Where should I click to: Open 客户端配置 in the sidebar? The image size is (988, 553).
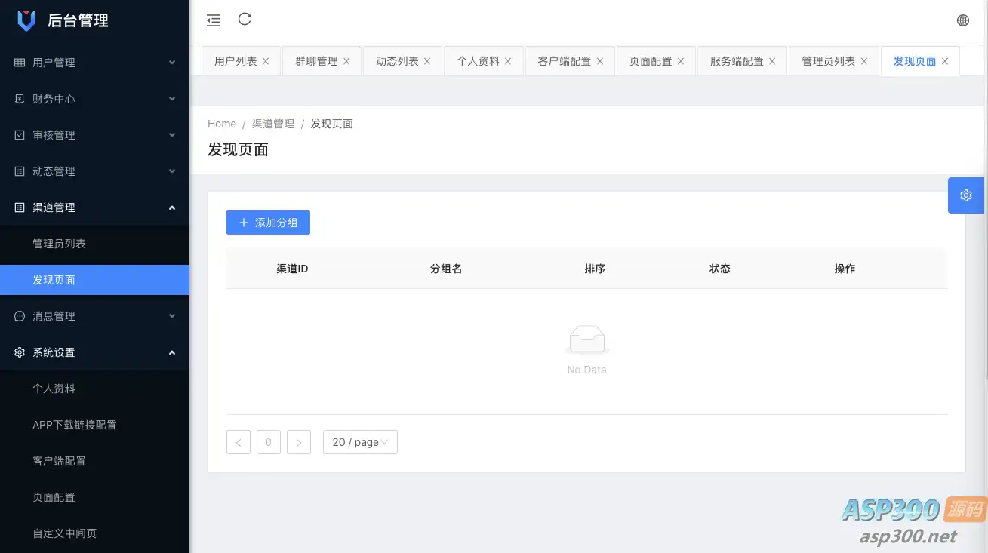coord(94,461)
